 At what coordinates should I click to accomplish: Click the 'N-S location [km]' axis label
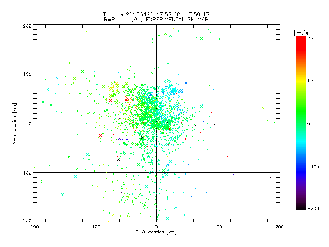pyautogui.click(x=14, y=123)
